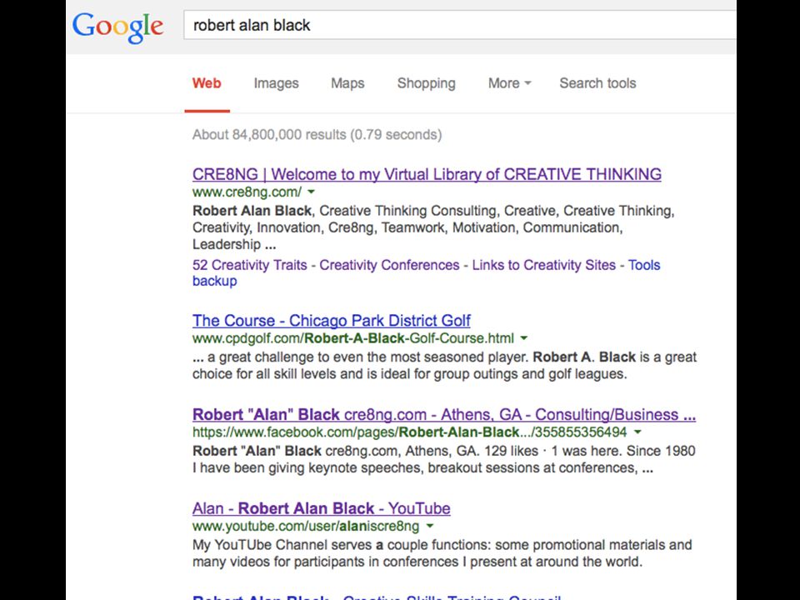800x600 pixels.
Task: Click the 'About 84,800,000 results' stats text
Action: 317,135
